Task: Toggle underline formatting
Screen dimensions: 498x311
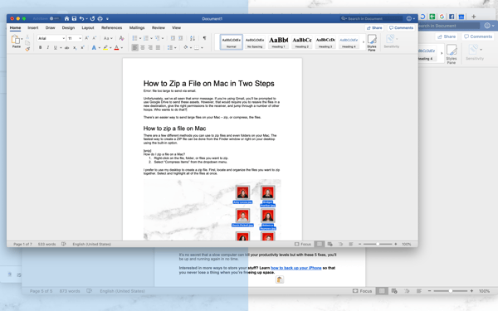Action: click(56, 47)
